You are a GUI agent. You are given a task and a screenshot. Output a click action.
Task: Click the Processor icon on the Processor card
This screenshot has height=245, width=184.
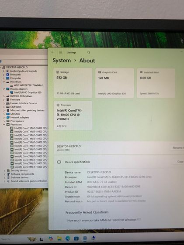[x=58, y=105]
